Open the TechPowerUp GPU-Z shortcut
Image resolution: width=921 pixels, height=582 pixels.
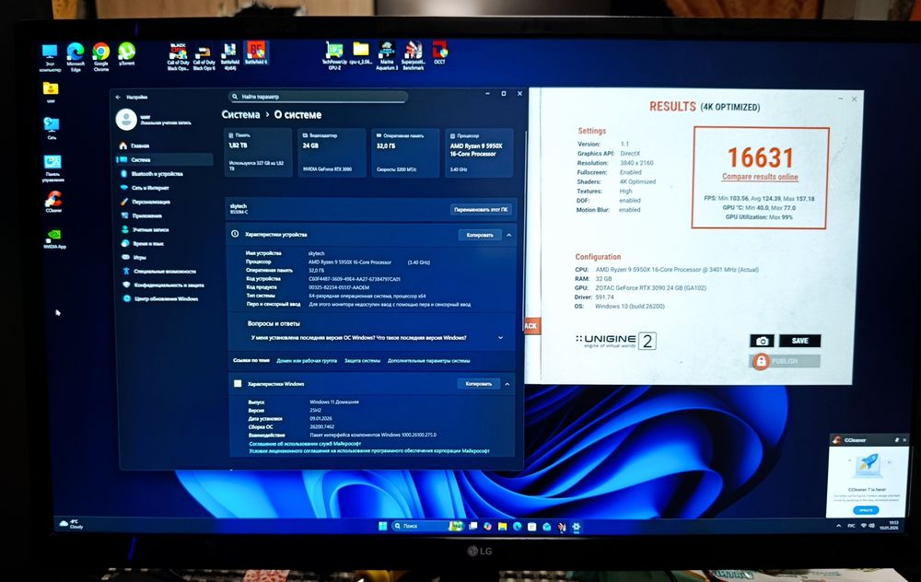pos(334,56)
